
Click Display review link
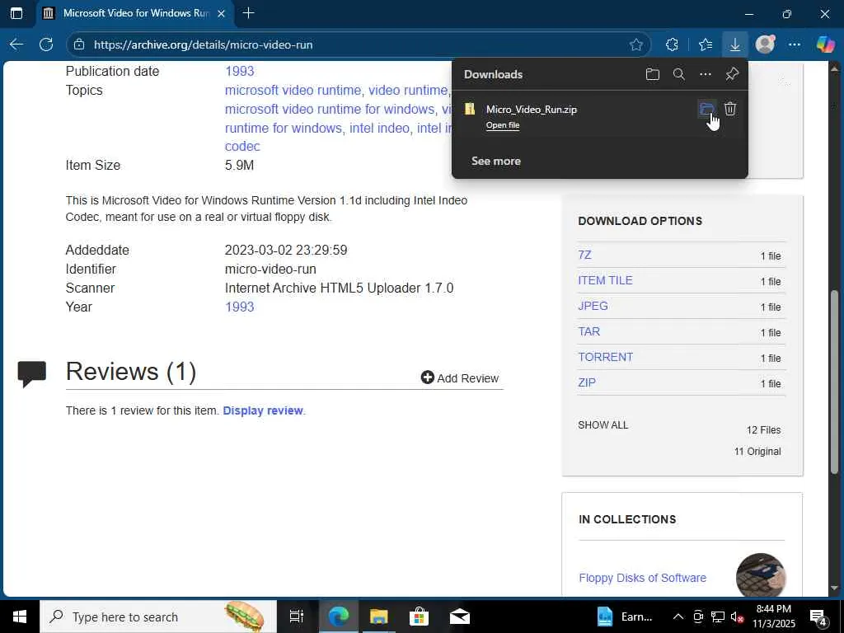pos(263,410)
